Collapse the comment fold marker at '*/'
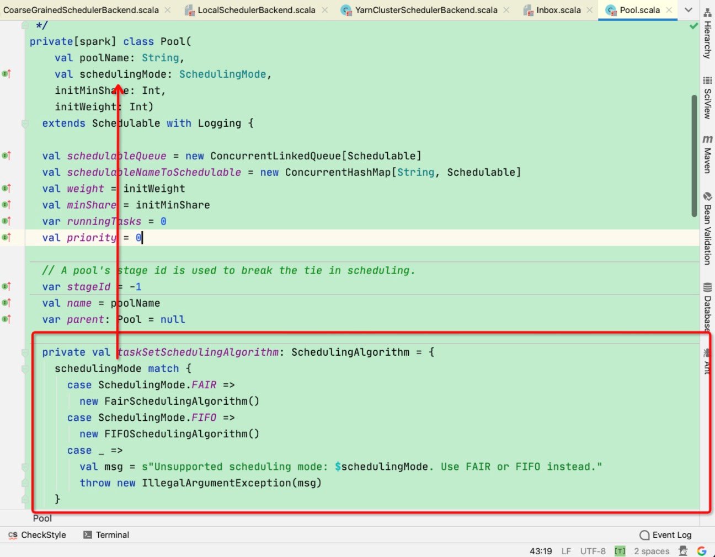 click(x=25, y=25)
